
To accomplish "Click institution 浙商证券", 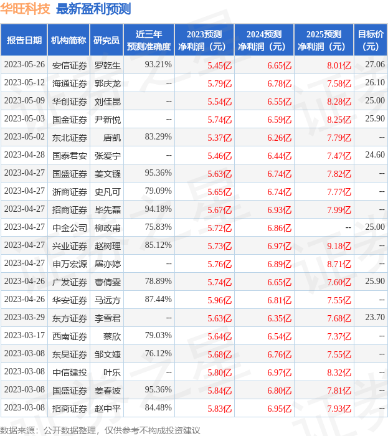I will [x=70, y=192].
